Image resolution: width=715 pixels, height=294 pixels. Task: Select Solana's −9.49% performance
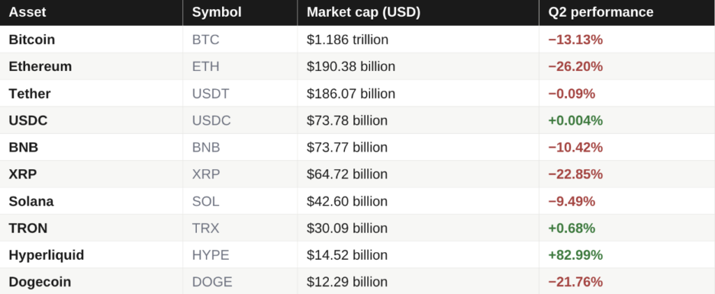[x=571, y=201]
